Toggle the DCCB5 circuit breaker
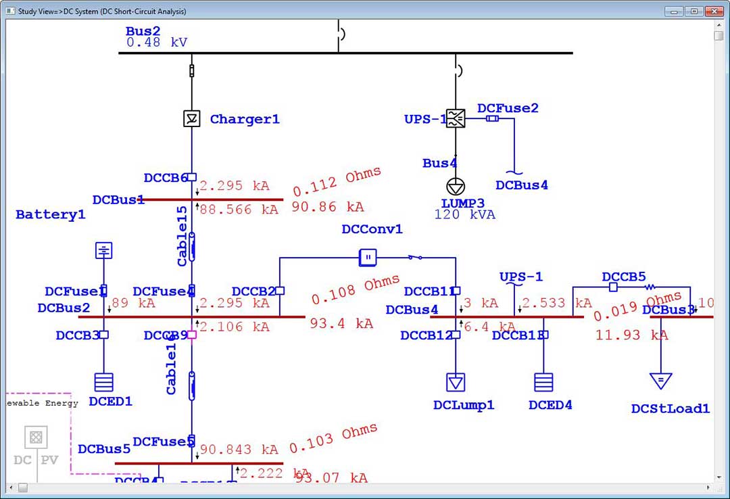Screen dimensions: 730x499 pos(613,287)
